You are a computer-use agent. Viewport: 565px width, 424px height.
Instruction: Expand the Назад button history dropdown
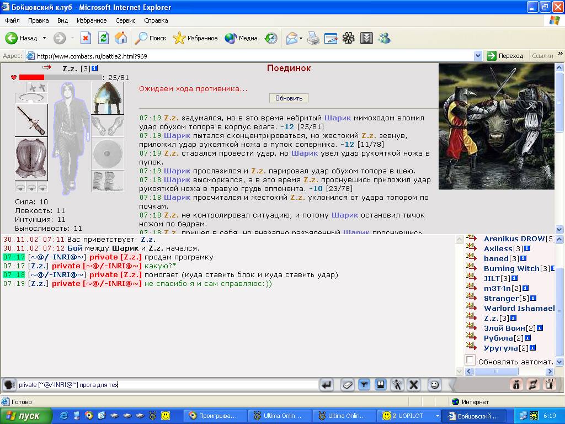pyautogui.click(x=44, y=38)
